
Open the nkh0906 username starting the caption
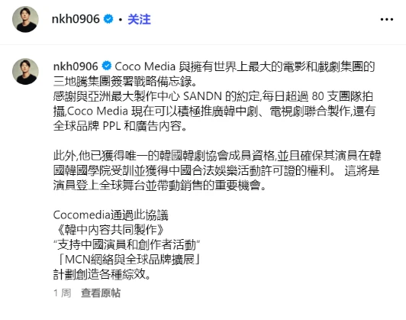76,66
